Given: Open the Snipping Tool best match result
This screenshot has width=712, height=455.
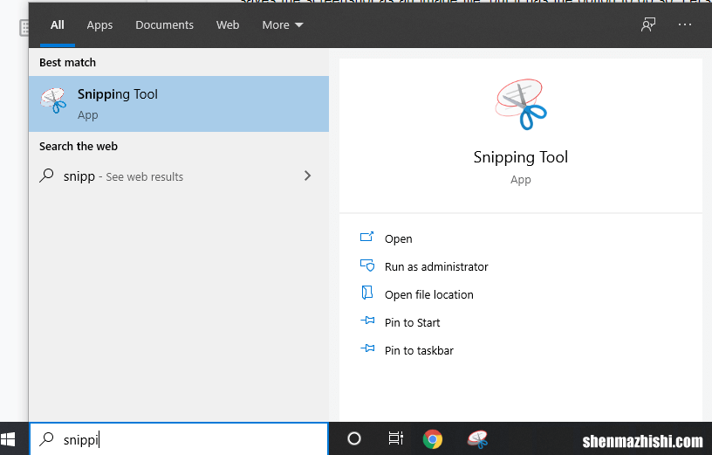Looking at the screenshot, I should coord(179,104).
